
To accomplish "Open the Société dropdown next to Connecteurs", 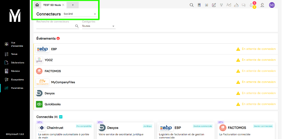I will click(x=80, y=14).
